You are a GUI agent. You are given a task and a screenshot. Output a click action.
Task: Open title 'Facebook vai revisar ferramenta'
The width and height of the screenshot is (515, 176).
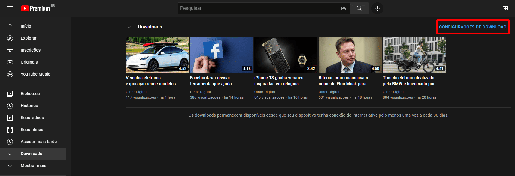[x=213, y=81]
